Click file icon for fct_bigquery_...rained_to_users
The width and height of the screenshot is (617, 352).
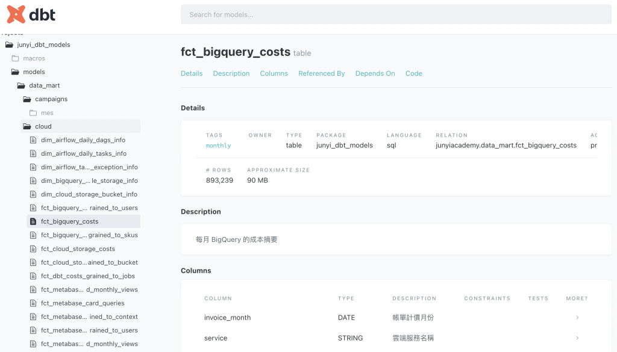[33, 208]
